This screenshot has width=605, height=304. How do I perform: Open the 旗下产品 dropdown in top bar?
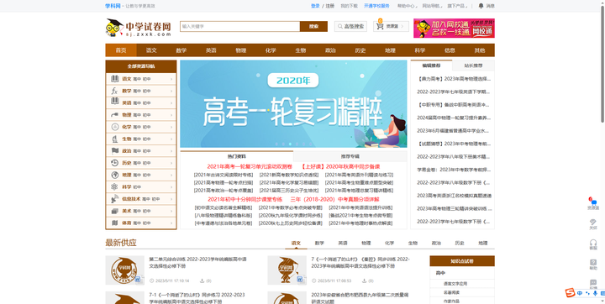(x=457, y=6)
